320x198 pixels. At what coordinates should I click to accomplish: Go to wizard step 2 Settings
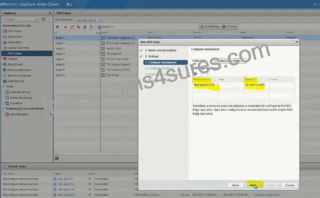click(x=153, y=57)
